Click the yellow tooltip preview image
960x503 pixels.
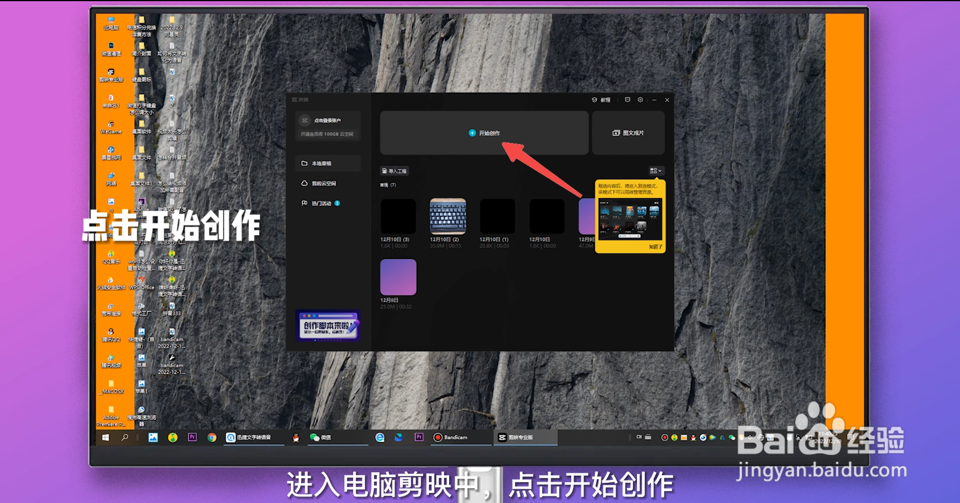click(x=630, y=218)
